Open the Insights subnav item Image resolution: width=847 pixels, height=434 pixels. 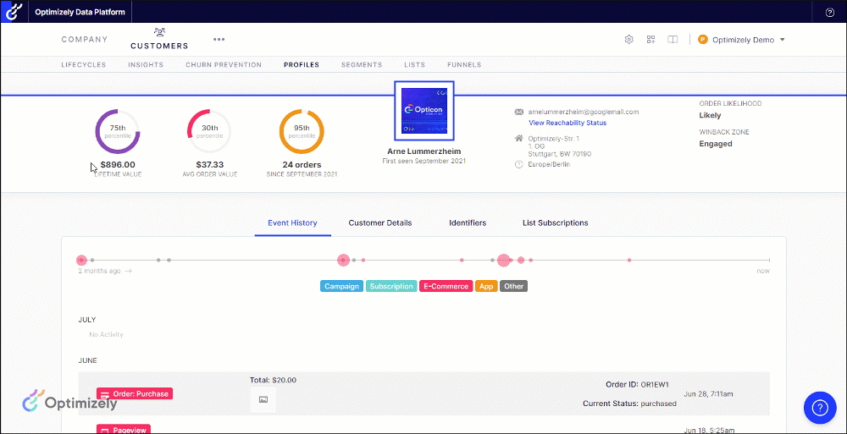146,65
